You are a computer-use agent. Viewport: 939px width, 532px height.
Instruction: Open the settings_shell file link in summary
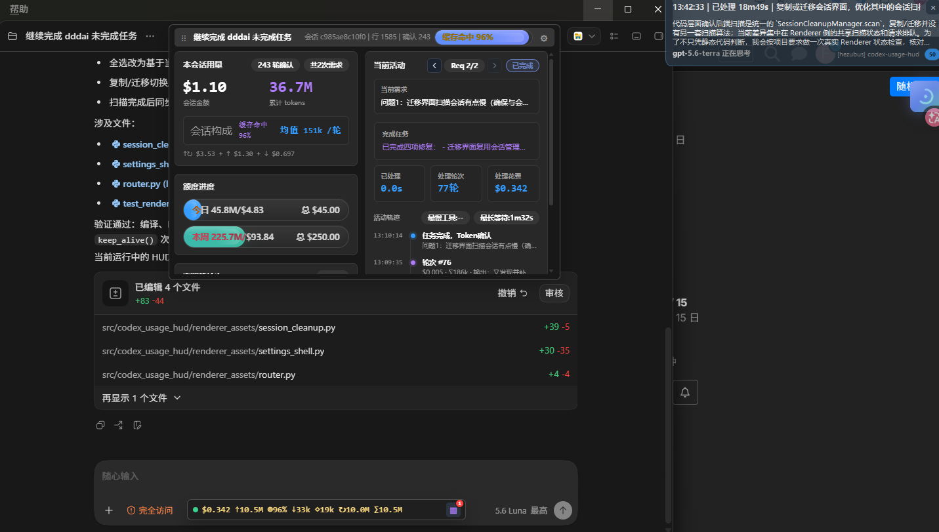click(x=140, y=164)
